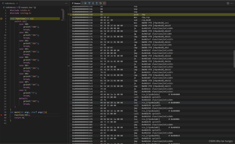Switch to the Disassembly tab
Screen dimensions: 235x144
(76, 3)
